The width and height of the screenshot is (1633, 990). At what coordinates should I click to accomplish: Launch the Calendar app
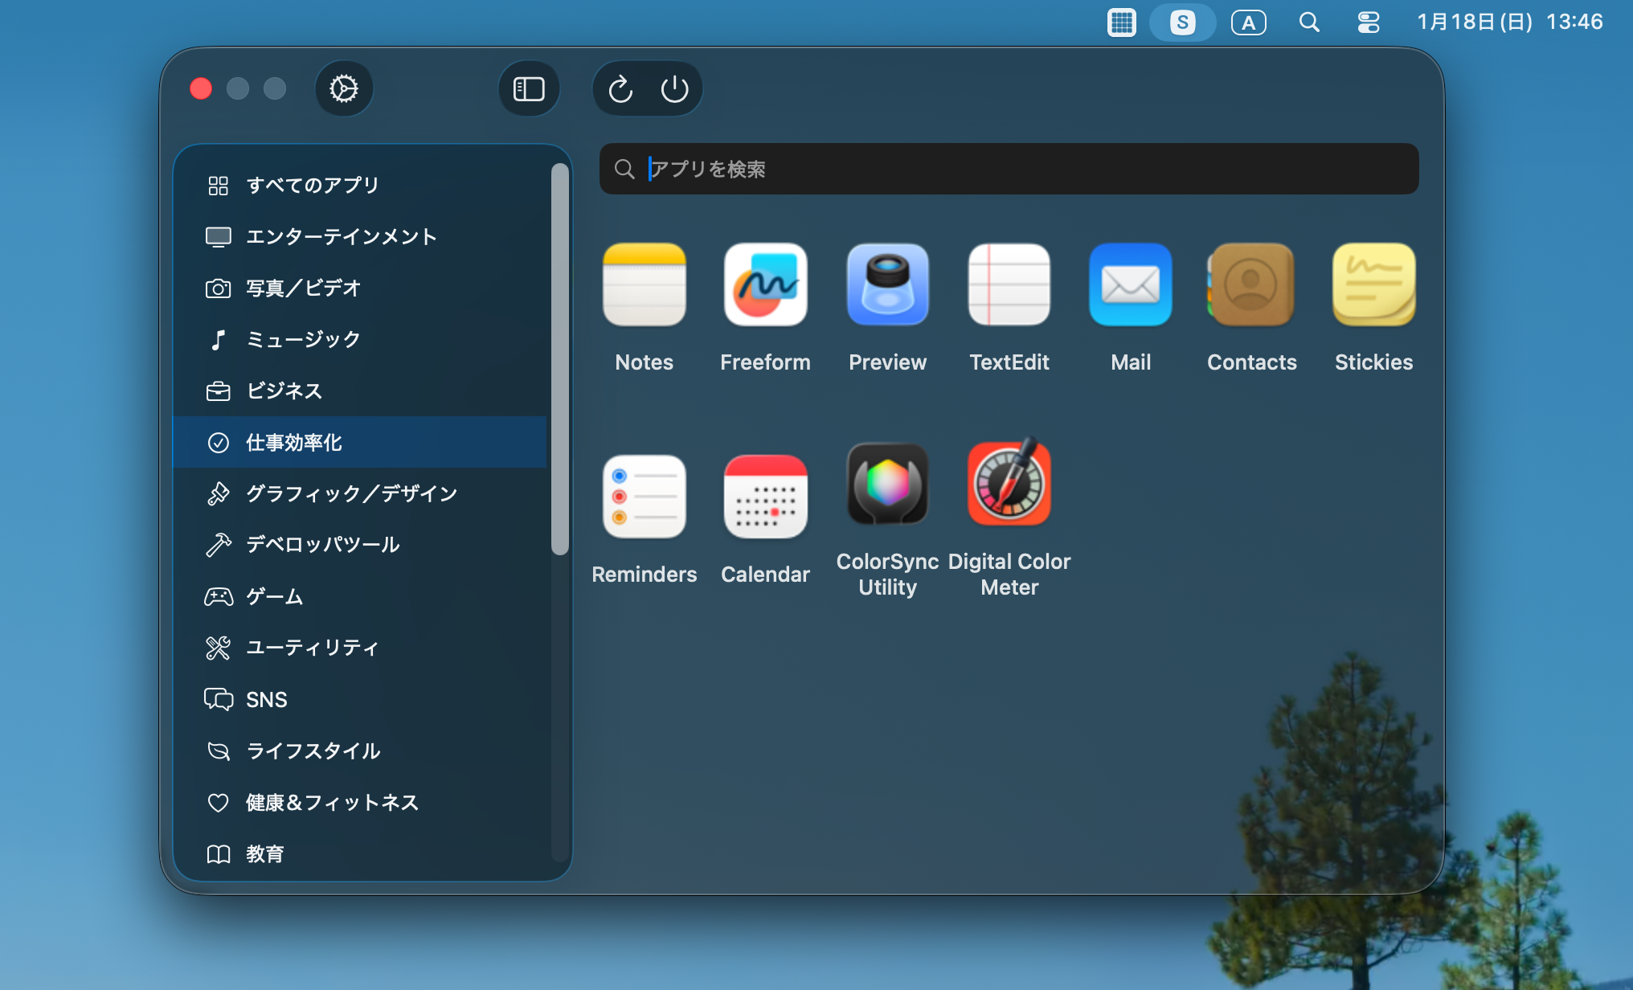[x=765, y=497]
